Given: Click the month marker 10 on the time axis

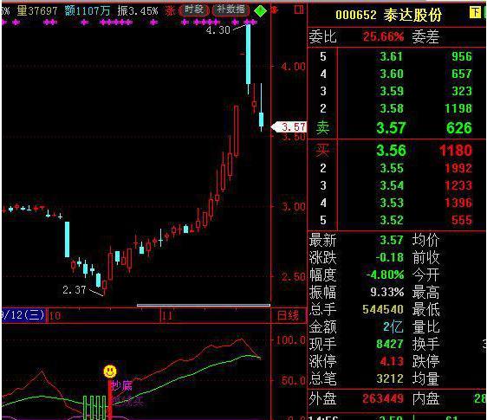Looking at the screenshot, I should click(x=55, y=316).
